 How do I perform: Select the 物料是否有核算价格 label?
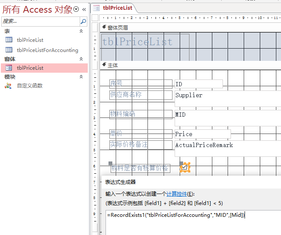point(140,168)
